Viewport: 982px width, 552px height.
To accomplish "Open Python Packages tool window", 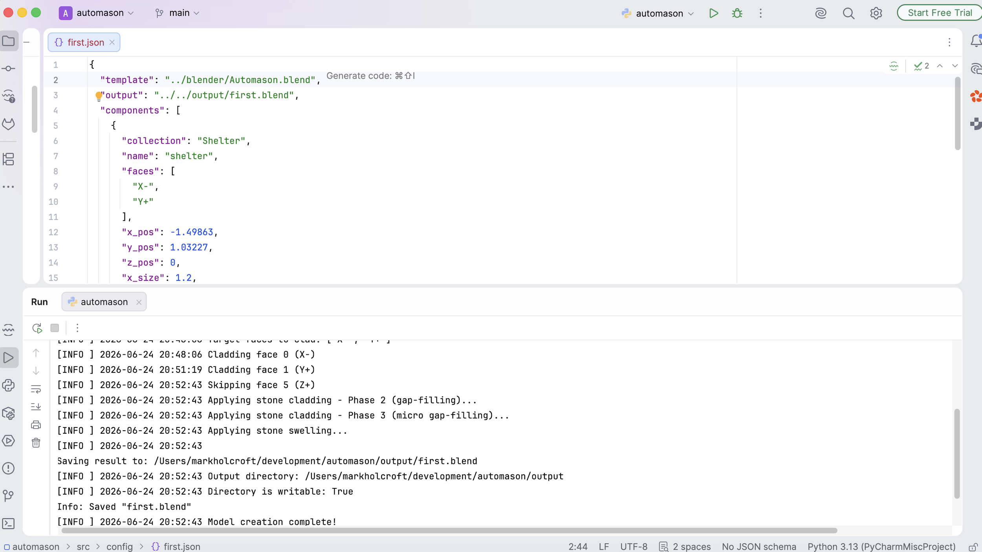I will (9, 413).
